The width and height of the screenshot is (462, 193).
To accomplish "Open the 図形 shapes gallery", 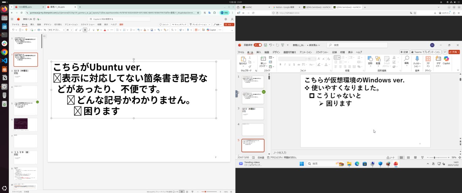I will tap(370, 59).
